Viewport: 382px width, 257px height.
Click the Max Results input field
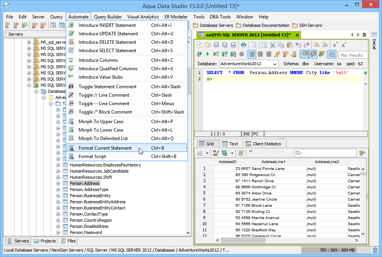pyautogui.click(x=353, y=55)
